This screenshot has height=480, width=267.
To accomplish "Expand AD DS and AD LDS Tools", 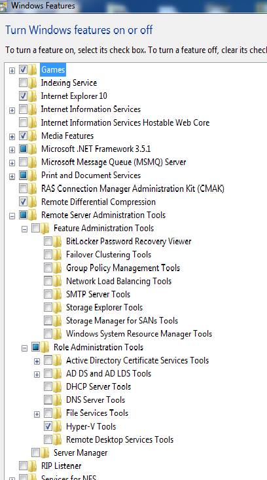I will (37, 375).
